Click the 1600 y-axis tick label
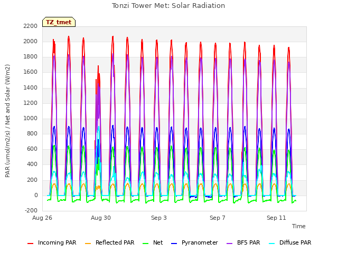Screen dimensions: 338x253 point(31,72)
